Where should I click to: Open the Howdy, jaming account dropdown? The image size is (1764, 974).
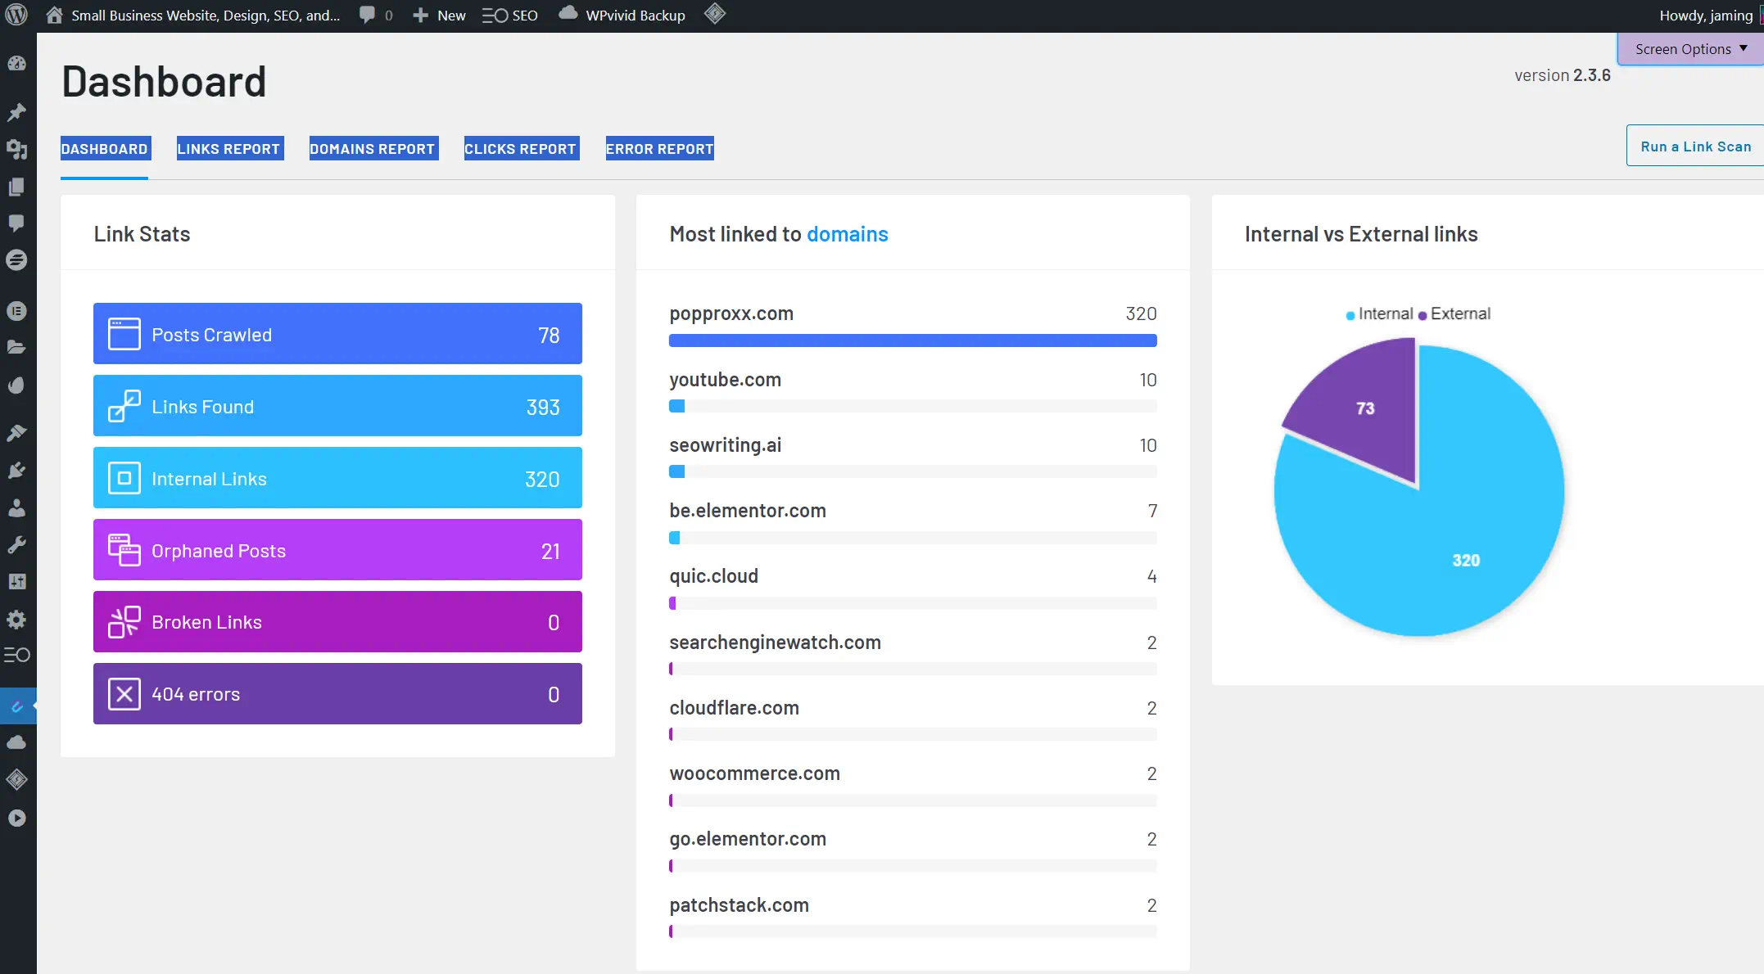pos(1706,15)
